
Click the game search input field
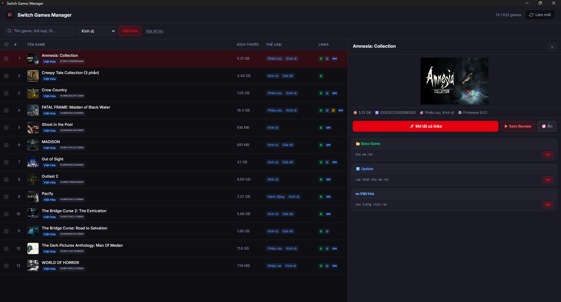[40, 31]
